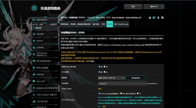The height and width of the screenshot is (108, 196).
Task: Open the AsusTianXuan SSID link
Action: point(118,18)
